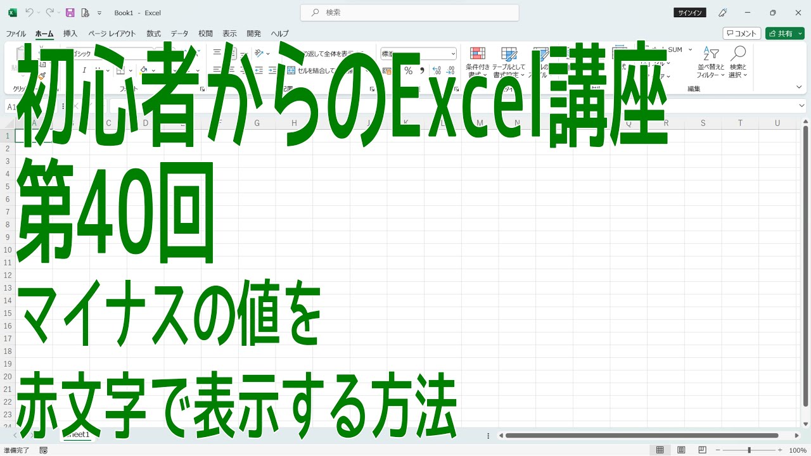Click the macro record icon in status bar

(43, 450)
